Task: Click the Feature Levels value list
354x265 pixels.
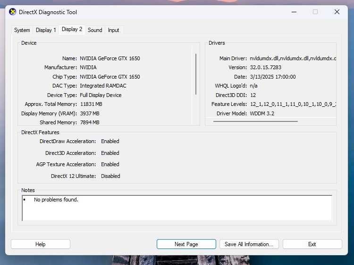Action: coord(293,104)
